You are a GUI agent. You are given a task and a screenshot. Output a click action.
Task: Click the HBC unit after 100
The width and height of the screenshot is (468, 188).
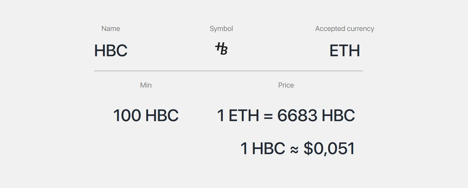pos(162,116)
